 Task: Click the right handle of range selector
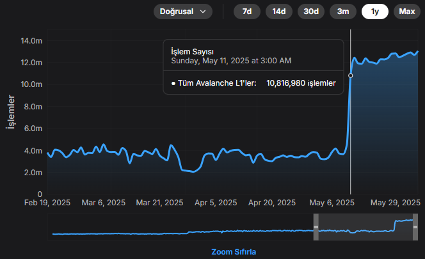415,227
